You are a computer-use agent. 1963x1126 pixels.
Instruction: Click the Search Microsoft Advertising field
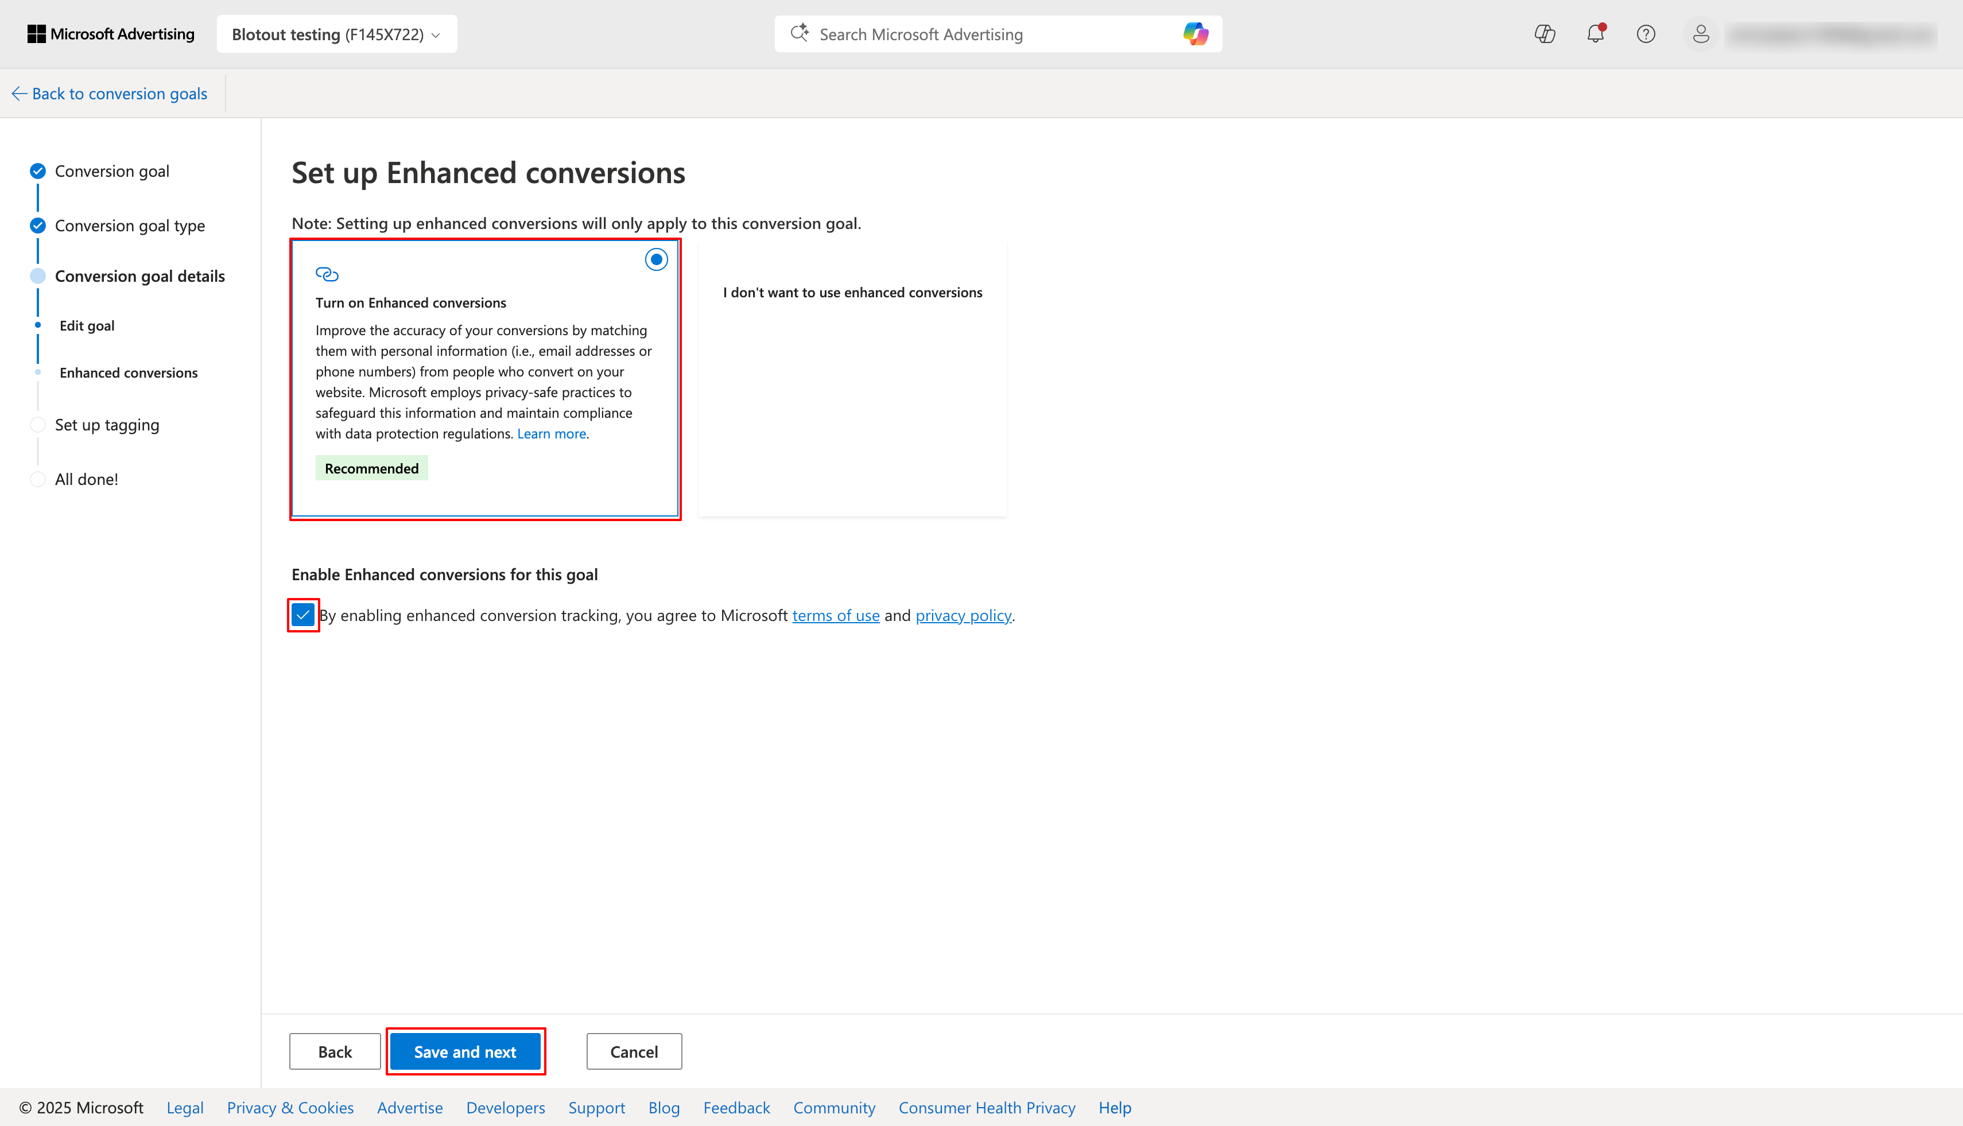click(x=982, y=34)
